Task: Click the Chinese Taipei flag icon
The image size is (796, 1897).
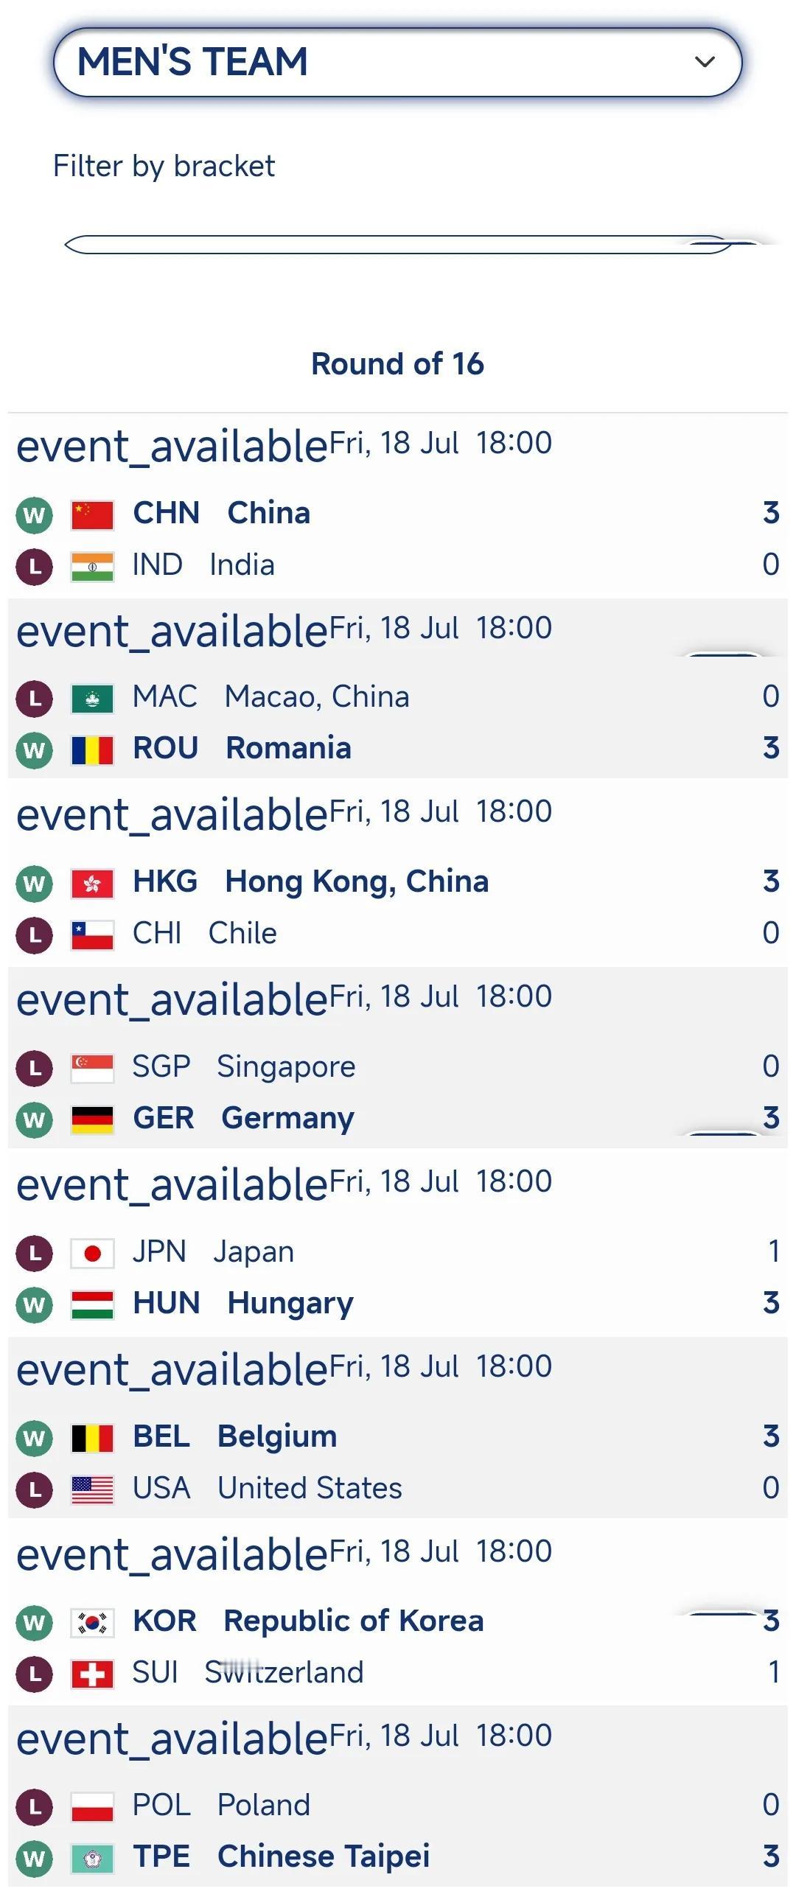Action: click(x=92, y=1859)
